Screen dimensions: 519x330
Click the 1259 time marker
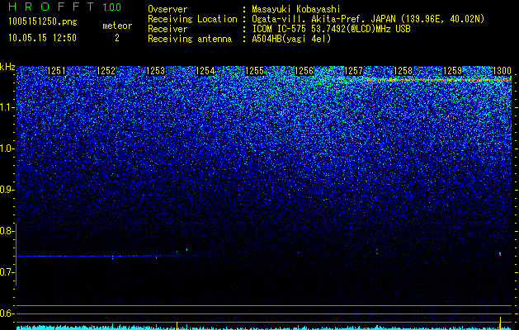coord(452,71)
